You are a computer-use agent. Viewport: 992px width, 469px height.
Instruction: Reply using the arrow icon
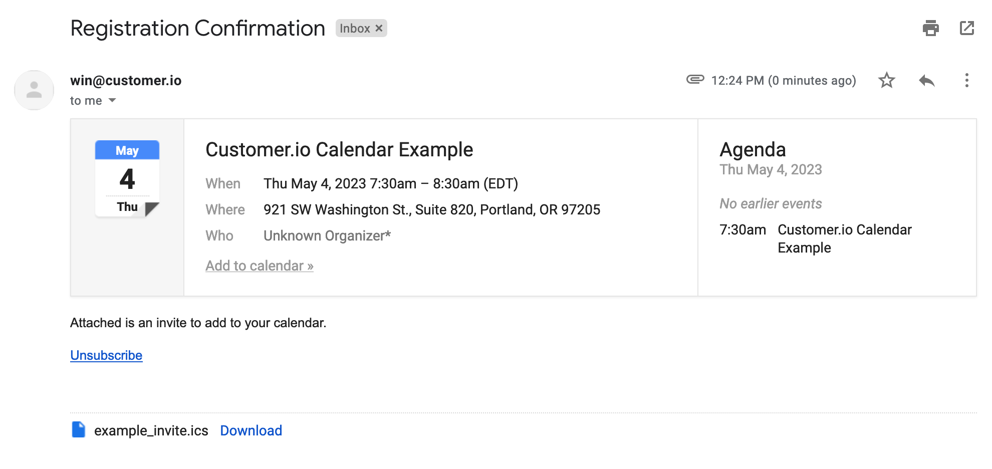tap(926, 80)
